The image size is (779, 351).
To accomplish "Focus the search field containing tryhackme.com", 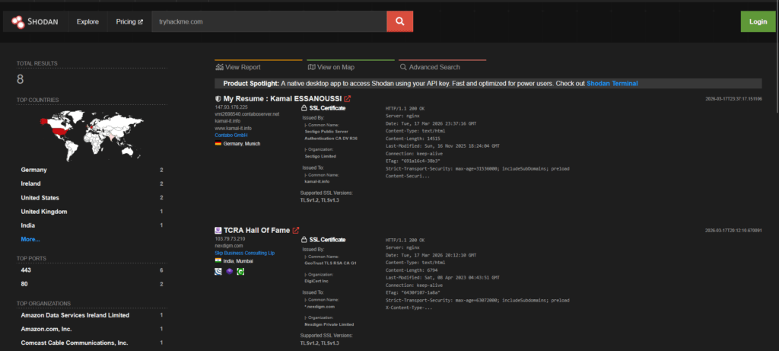I will point(269,21).
